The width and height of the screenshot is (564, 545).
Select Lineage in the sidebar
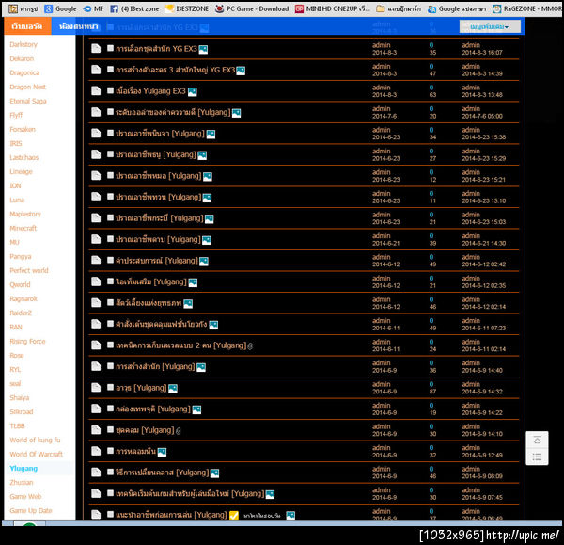coord(21,171)
